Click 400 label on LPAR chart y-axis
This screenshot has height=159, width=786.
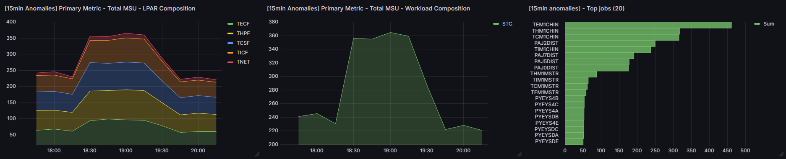point(11,22)
